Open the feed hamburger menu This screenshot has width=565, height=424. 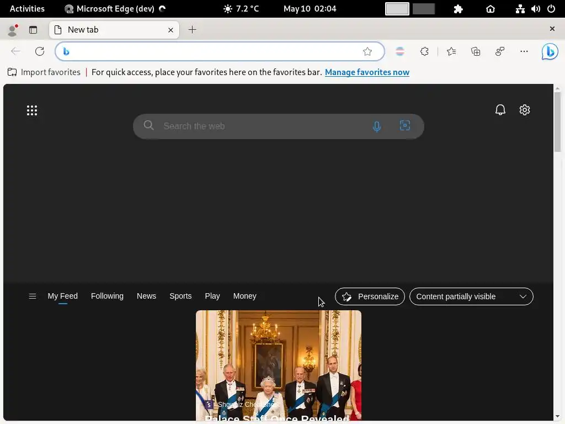[33, 296]
